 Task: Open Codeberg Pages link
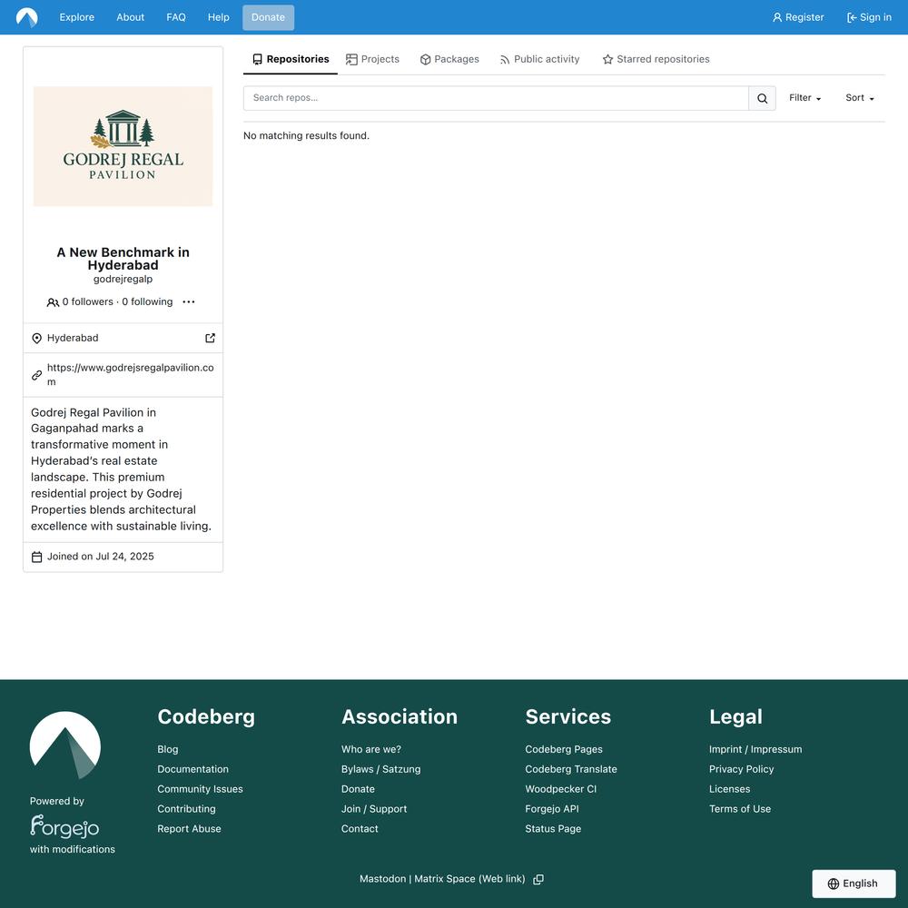[x=564, y=749]
